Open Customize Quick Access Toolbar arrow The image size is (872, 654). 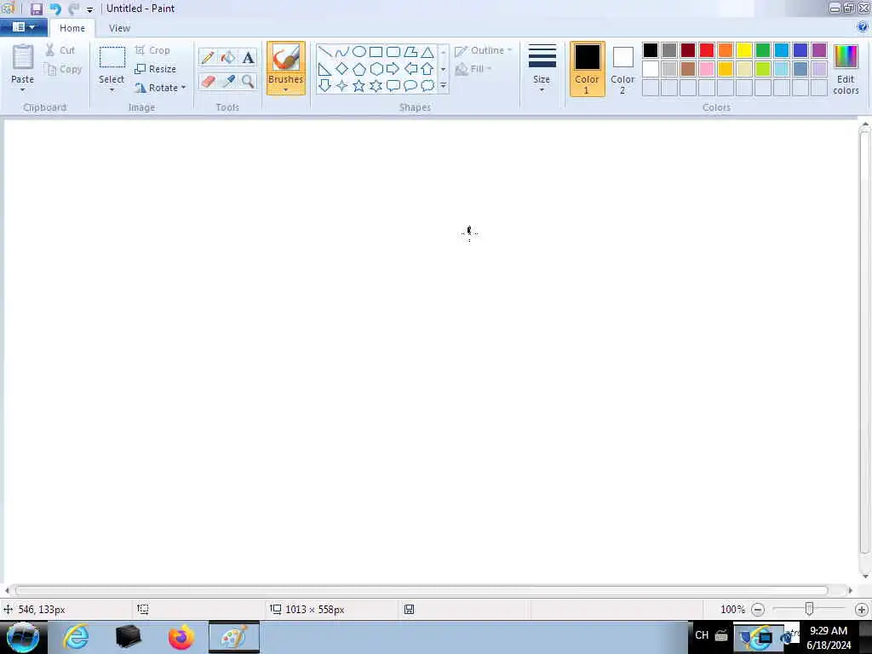(89, 9)
